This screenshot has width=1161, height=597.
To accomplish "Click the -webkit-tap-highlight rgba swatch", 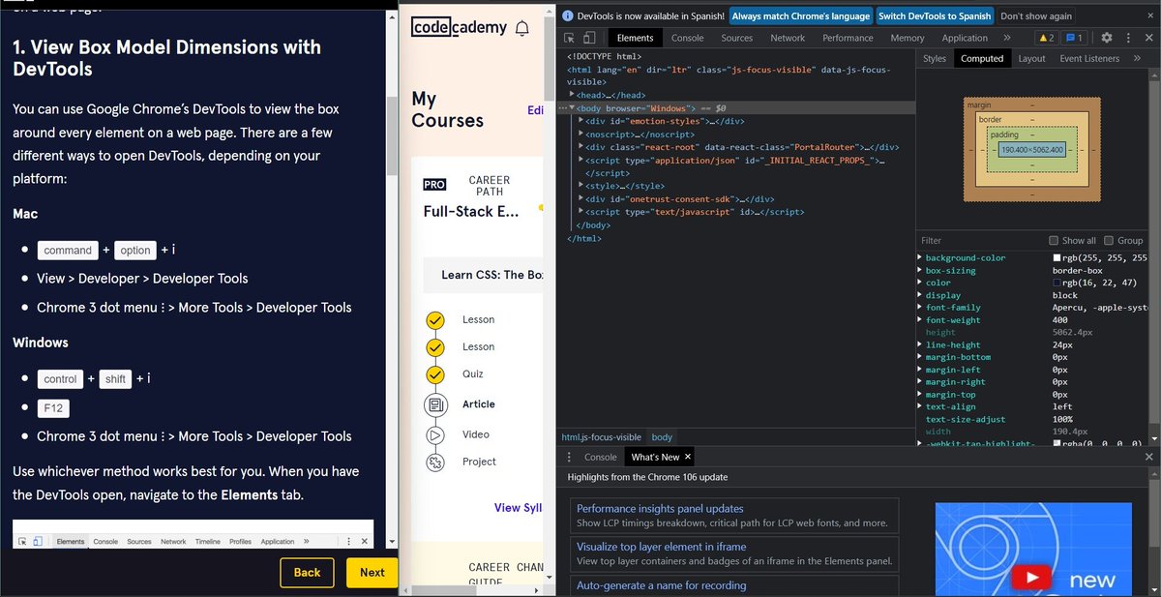I will tap(1057, 443).
